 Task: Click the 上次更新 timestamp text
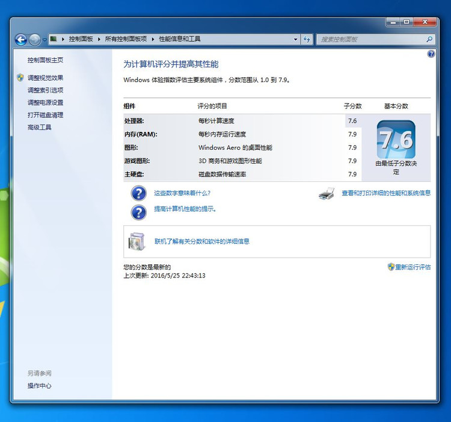pos(165,276)
